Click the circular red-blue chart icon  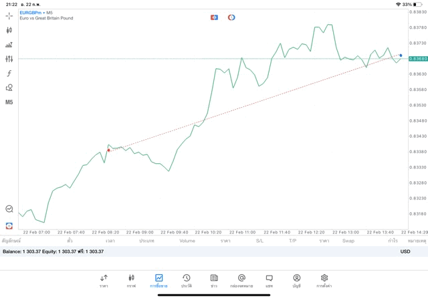tap(231, 17)
